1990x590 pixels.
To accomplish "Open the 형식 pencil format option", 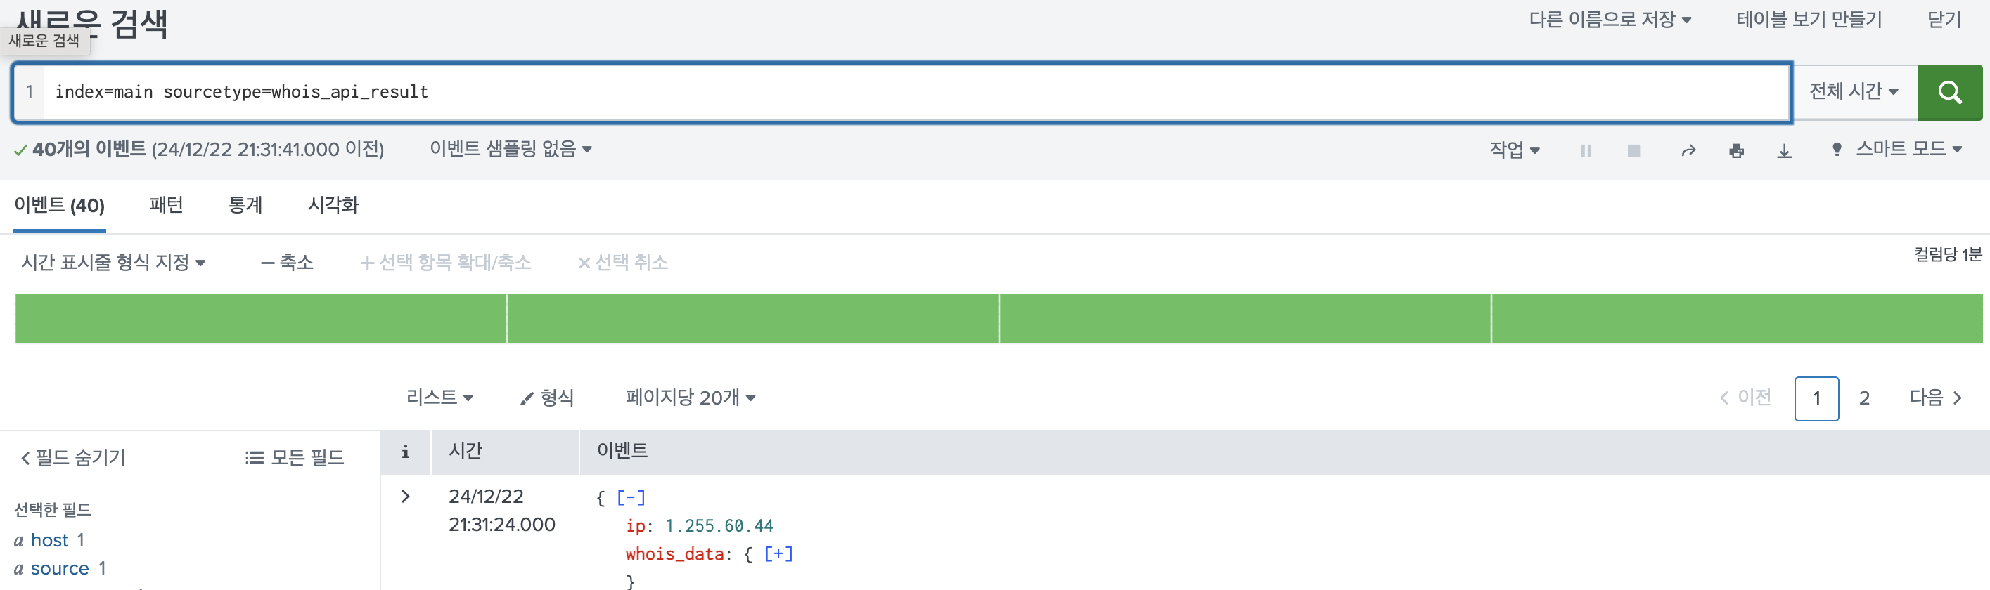I will [x=547, y=398].
